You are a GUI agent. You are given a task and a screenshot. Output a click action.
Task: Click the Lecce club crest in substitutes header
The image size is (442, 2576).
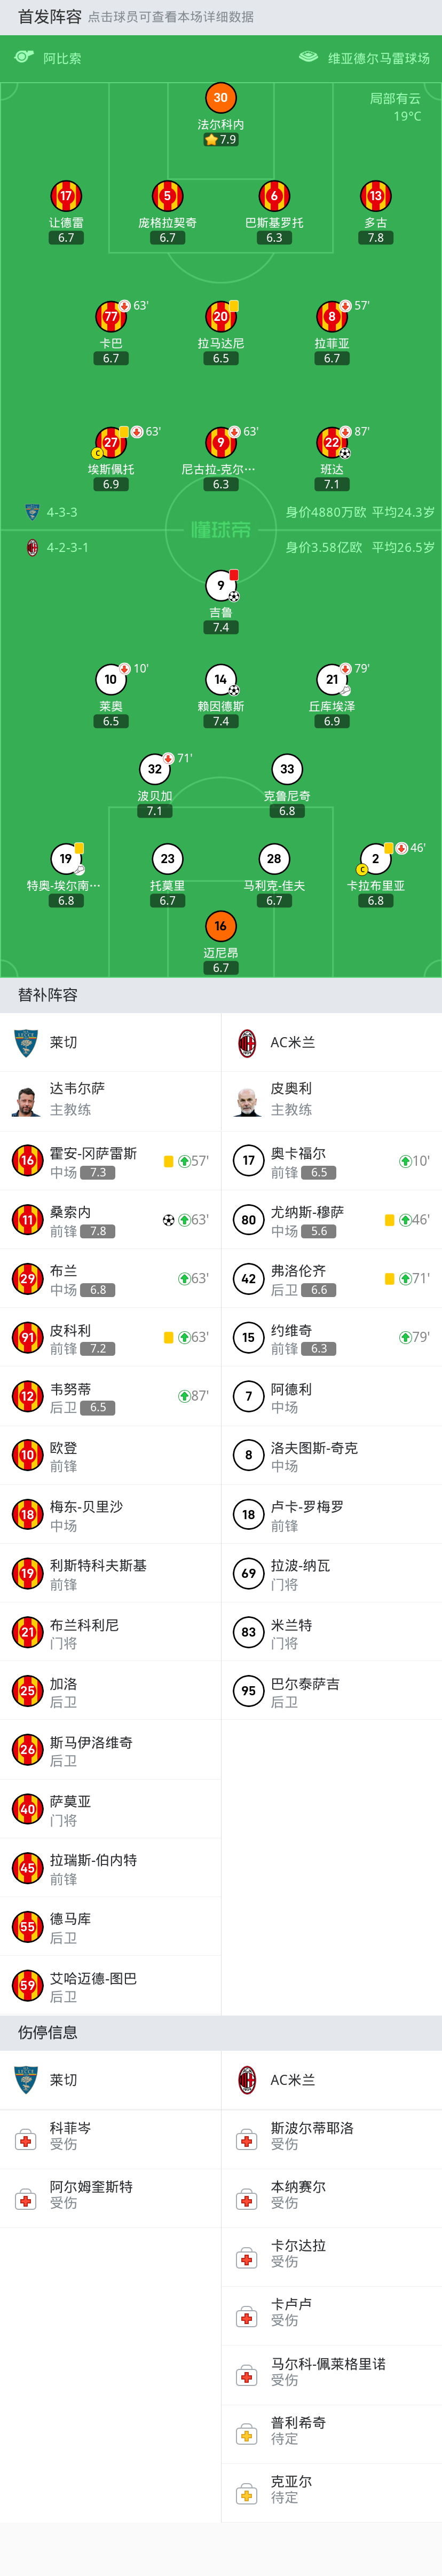tap(26, 1042)
